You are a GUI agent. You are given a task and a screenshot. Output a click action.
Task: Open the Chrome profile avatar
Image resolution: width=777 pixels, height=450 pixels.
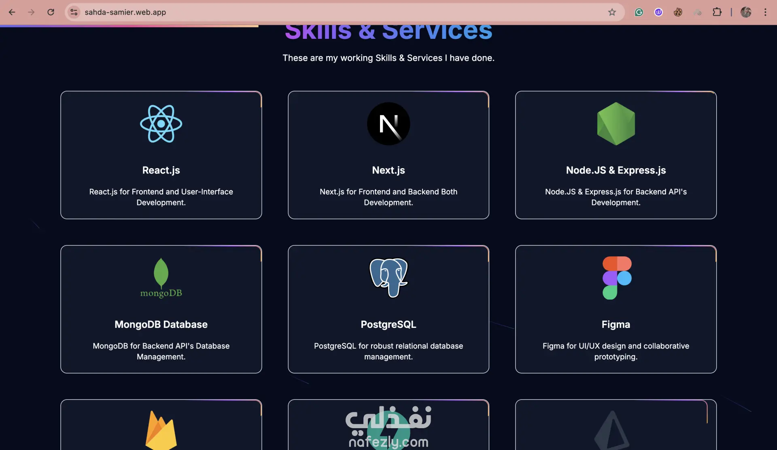click(x=746, y=12)
